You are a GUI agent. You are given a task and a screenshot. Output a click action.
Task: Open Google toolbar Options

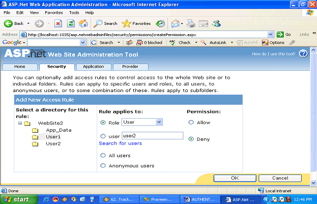(273, 43)
